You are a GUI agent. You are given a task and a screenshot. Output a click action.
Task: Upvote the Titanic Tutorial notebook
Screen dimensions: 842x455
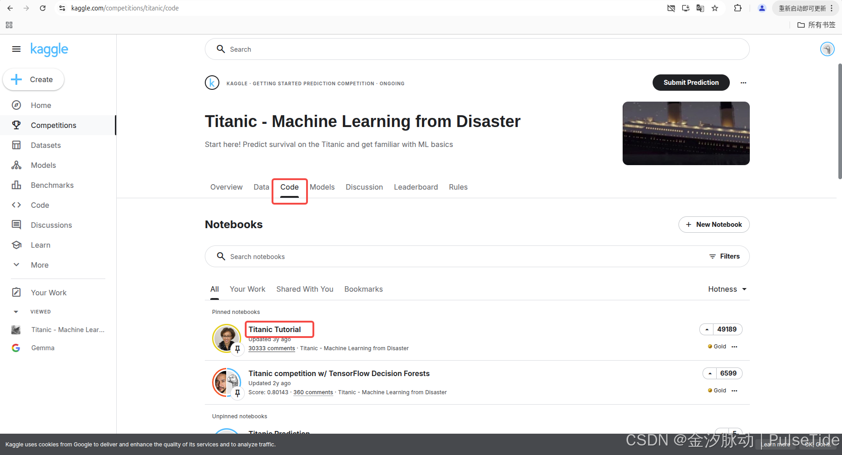click(707, 329)
